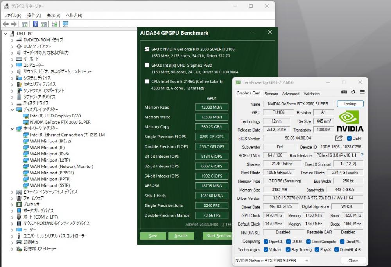Click the BIOS Version field
This screenshot has height=267, width=391.
coord(298,138)
